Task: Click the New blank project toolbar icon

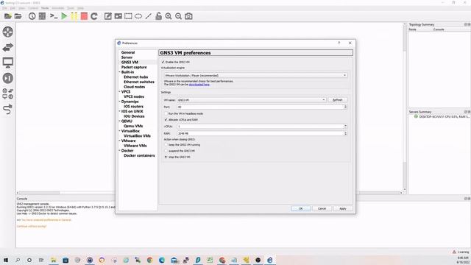Action: click(8, 16)
